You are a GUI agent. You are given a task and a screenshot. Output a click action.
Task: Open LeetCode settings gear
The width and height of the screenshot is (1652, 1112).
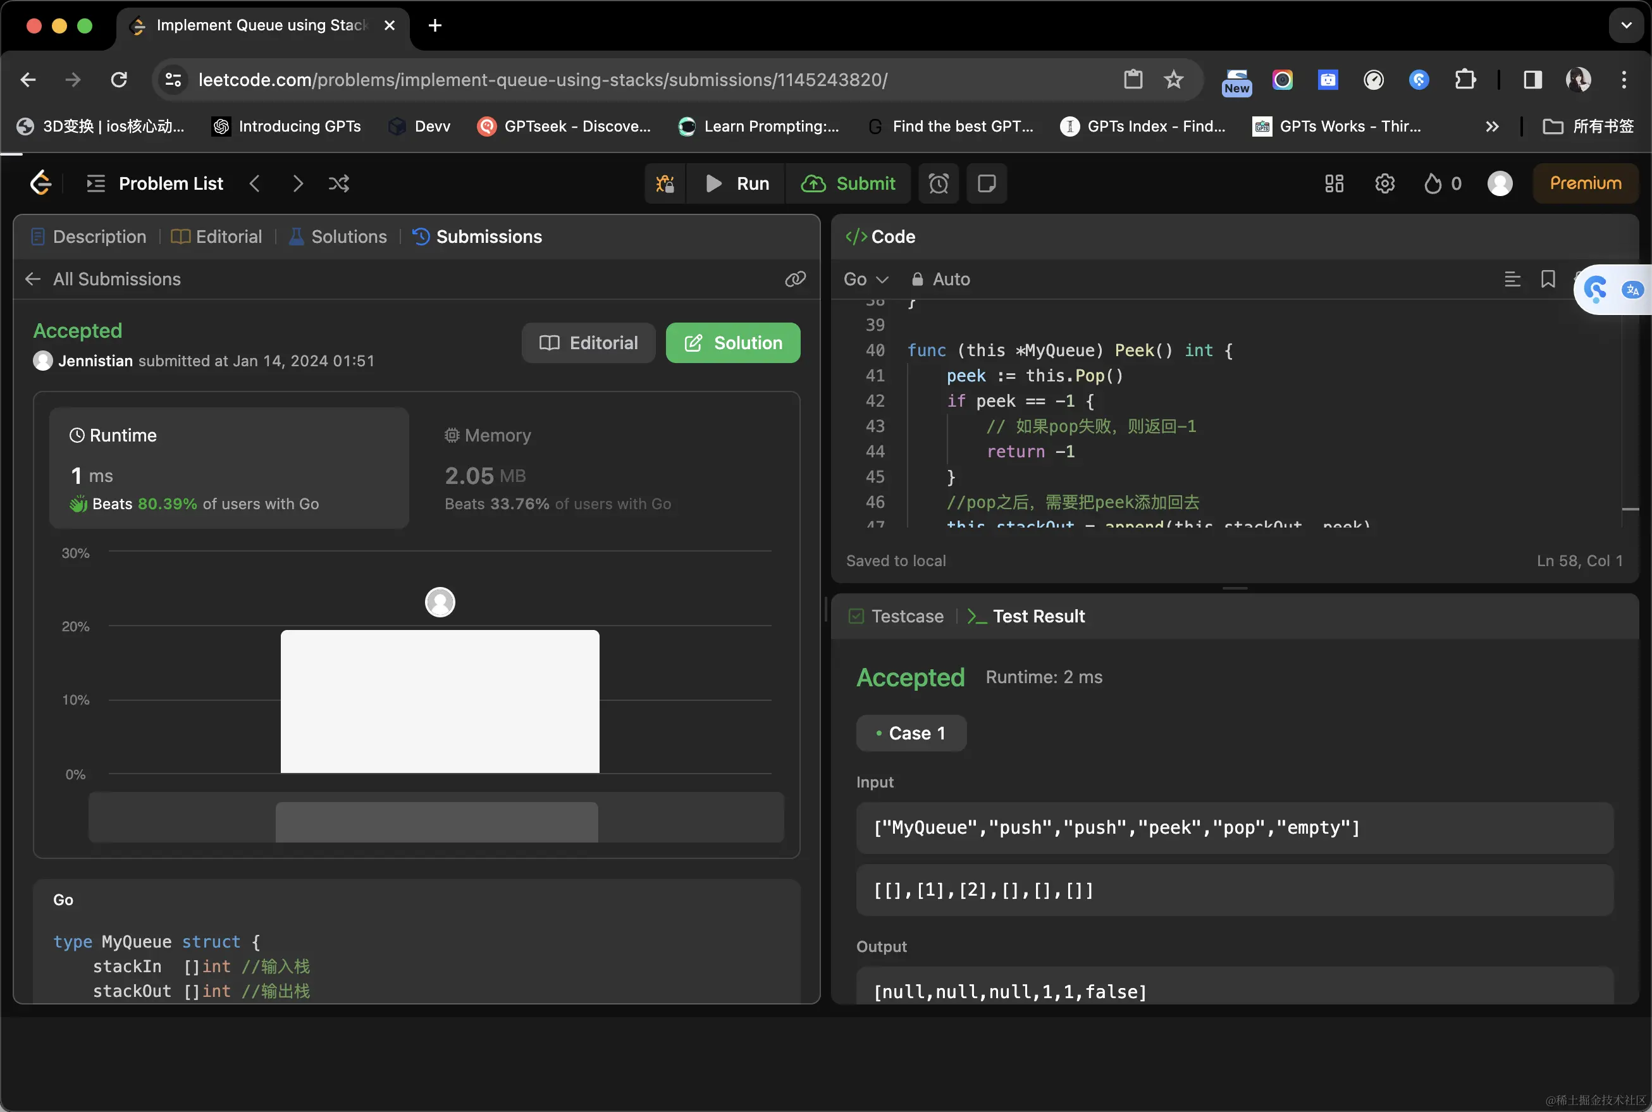[x=1384, y=183]
